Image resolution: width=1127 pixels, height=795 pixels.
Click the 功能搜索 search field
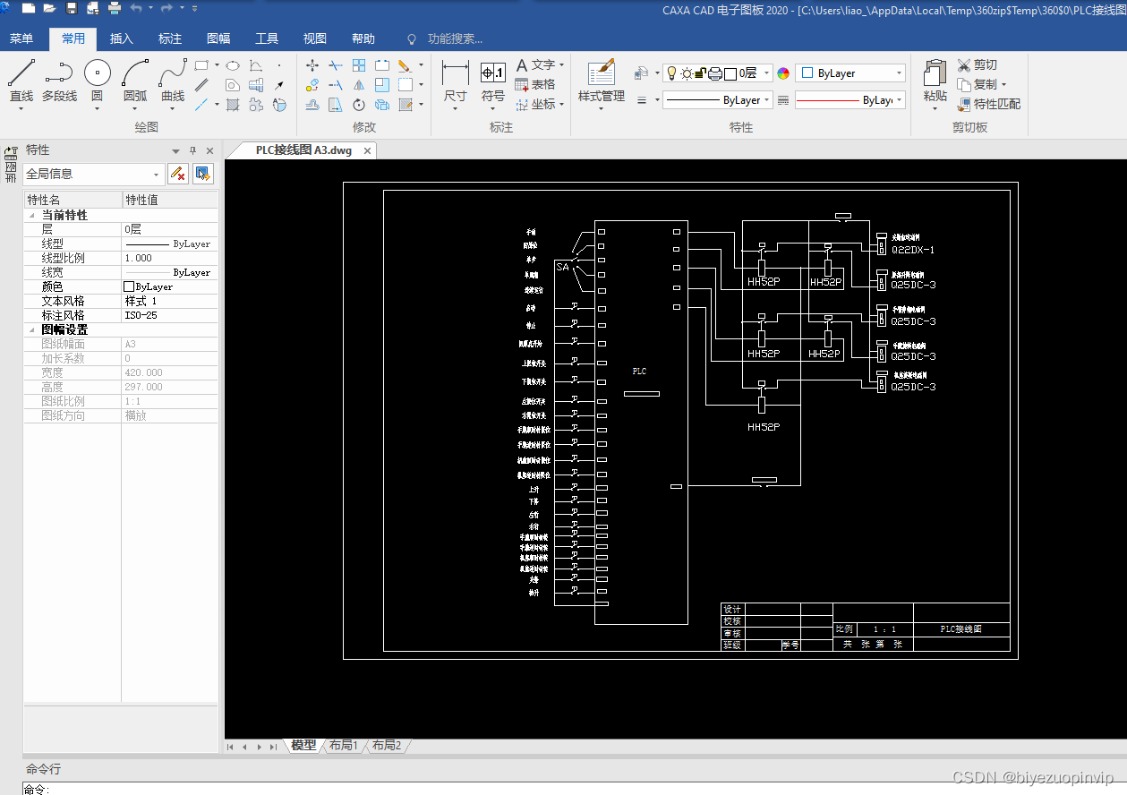(x=455, y=38)
